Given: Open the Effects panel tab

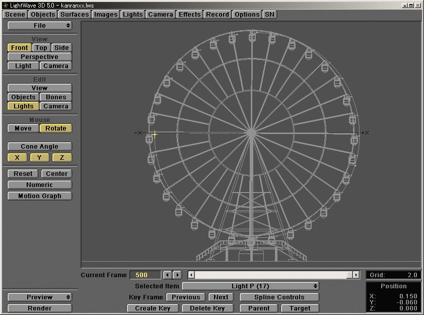Looking at the screenshot, I should 189,15.
